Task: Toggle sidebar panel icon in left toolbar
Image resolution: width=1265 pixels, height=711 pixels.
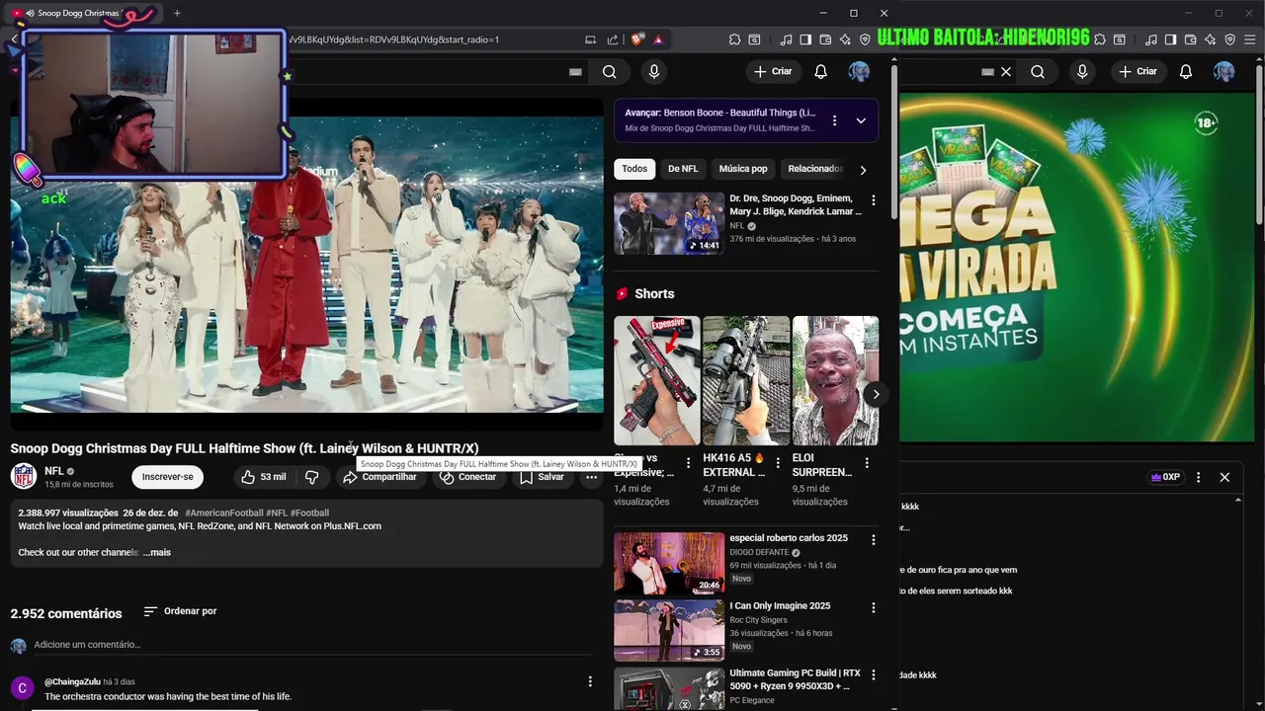Action: (x=805, y=39)
